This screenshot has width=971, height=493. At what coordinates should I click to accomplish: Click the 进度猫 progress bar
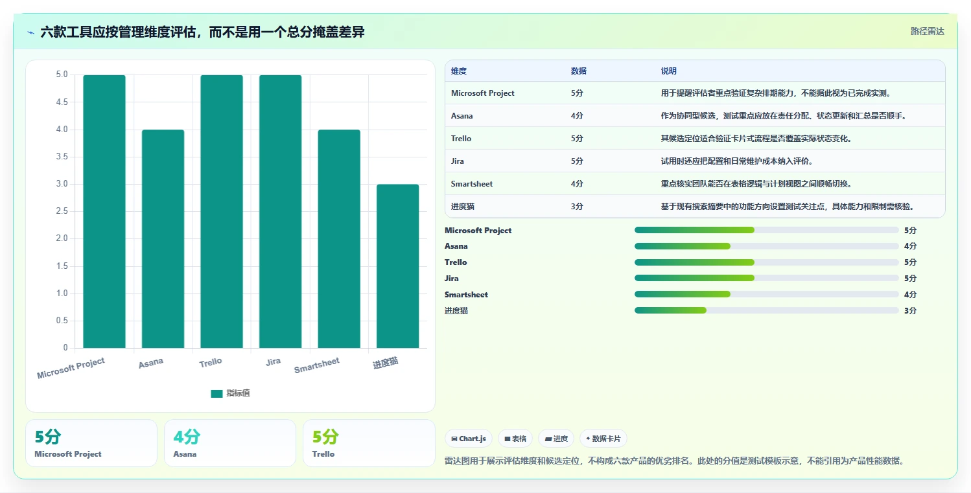point(767,310)
